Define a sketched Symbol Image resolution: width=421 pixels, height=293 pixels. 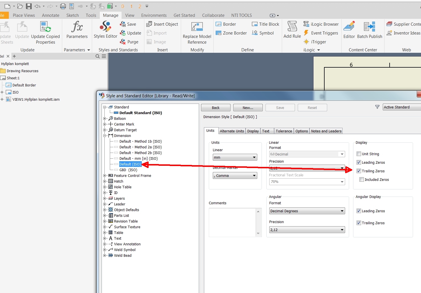(263, 33)
